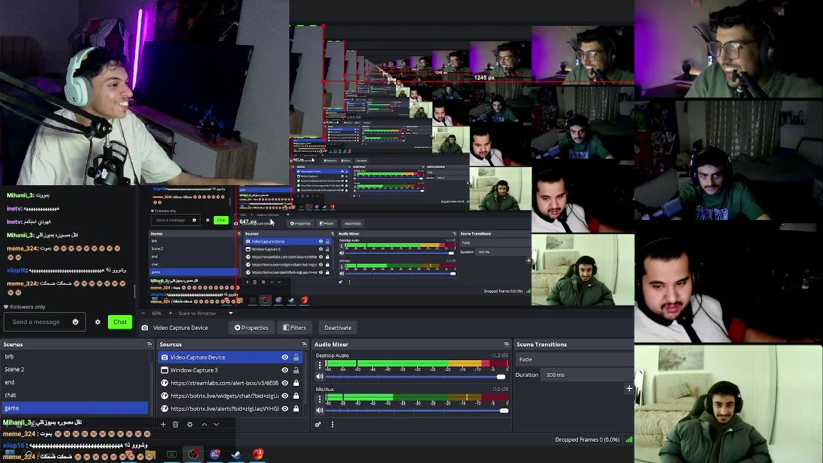823x463 pixels.
Task: Select the game scene
Action: click(x=75, y=408)
